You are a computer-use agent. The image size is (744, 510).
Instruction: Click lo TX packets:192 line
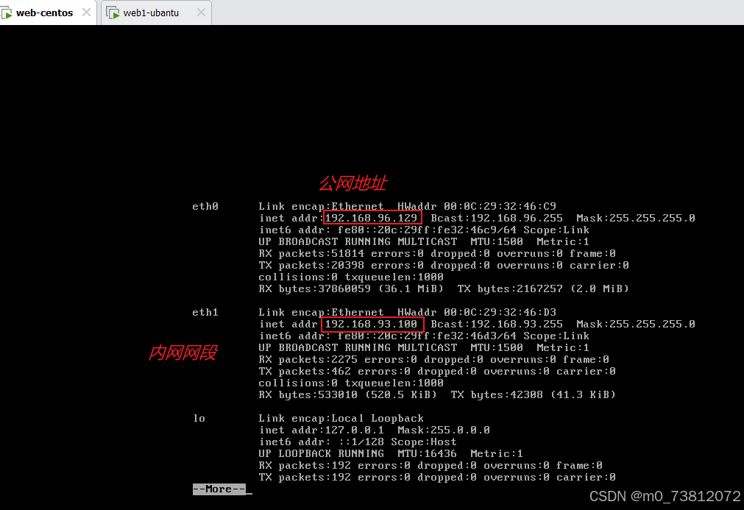pyautogui.click(x=437, y=478)
